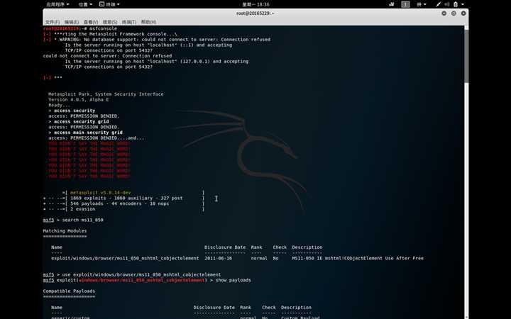Open the 应用程序 (Applications) menu
The height and width of the screenshot is (319, 511).
pos(57,4)
